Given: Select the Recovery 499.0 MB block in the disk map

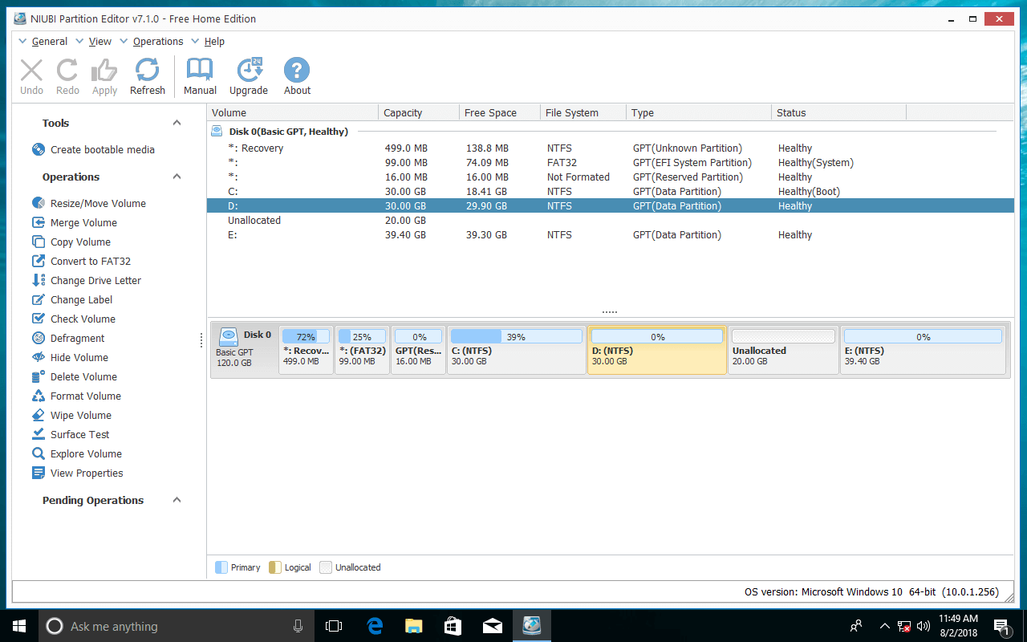Looking at the screenshot, I should 306,350.
